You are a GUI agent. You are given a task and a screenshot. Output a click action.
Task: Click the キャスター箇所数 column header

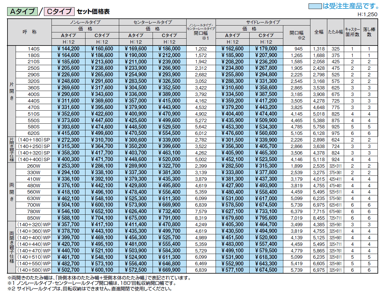coord(352,32)
